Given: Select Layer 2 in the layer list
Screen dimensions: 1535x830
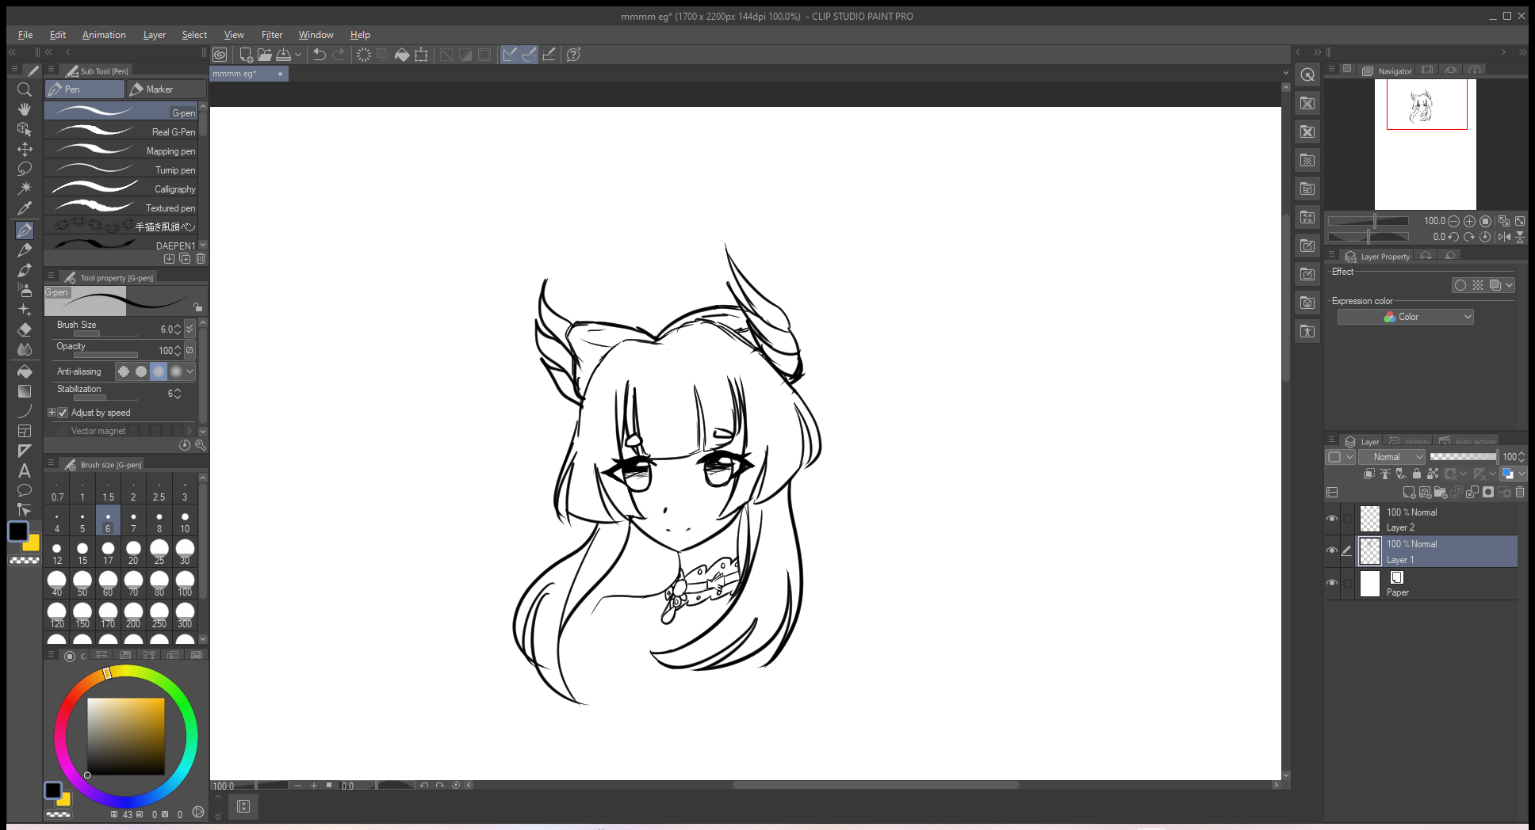Looking at the screenshot, I should click(1437, 520).
